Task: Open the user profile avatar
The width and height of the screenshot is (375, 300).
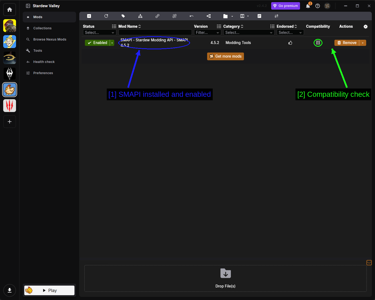Action: pyautogui.click(x=327, y=6)
